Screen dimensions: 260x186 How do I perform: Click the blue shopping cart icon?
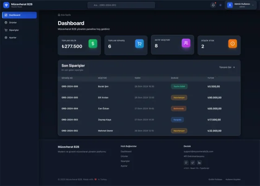click(x=139, y=44)
